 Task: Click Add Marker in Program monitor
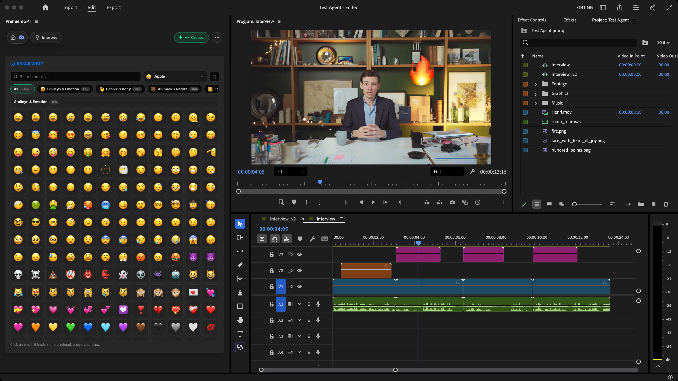294,202
